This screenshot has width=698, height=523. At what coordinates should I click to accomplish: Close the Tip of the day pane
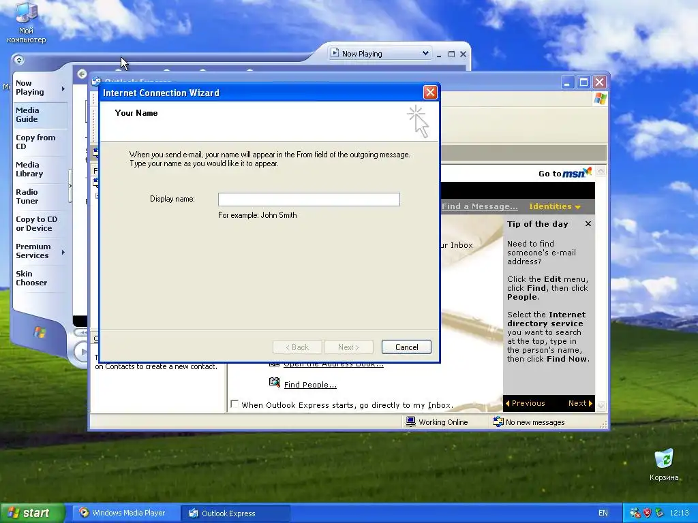pyautogui.click(x=588, y=223)
